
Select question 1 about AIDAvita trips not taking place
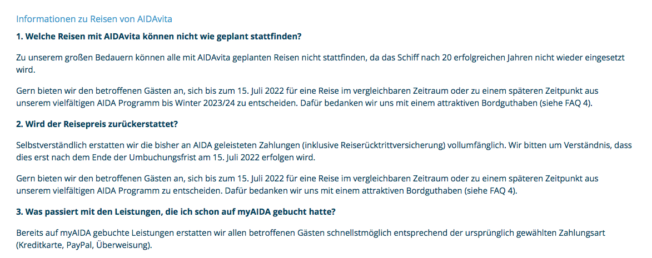(x=158, y=37)
